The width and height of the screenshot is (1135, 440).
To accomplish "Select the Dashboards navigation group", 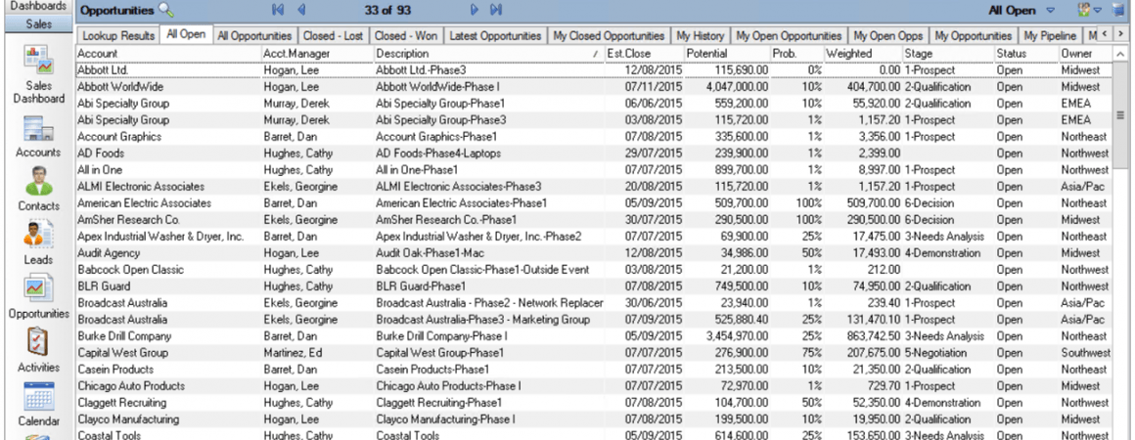I will tap(38, 7).
